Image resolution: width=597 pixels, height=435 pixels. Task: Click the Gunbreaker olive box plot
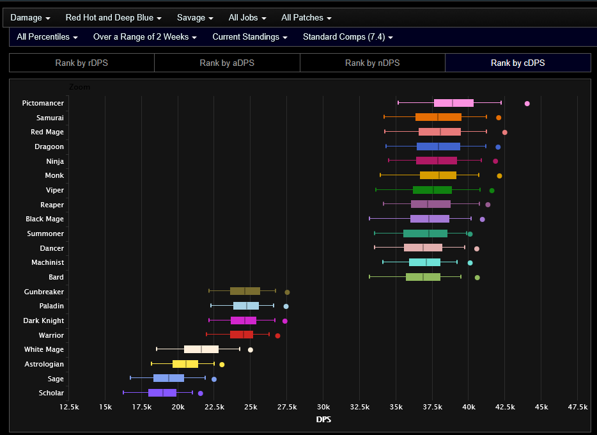tap(245, 291)
